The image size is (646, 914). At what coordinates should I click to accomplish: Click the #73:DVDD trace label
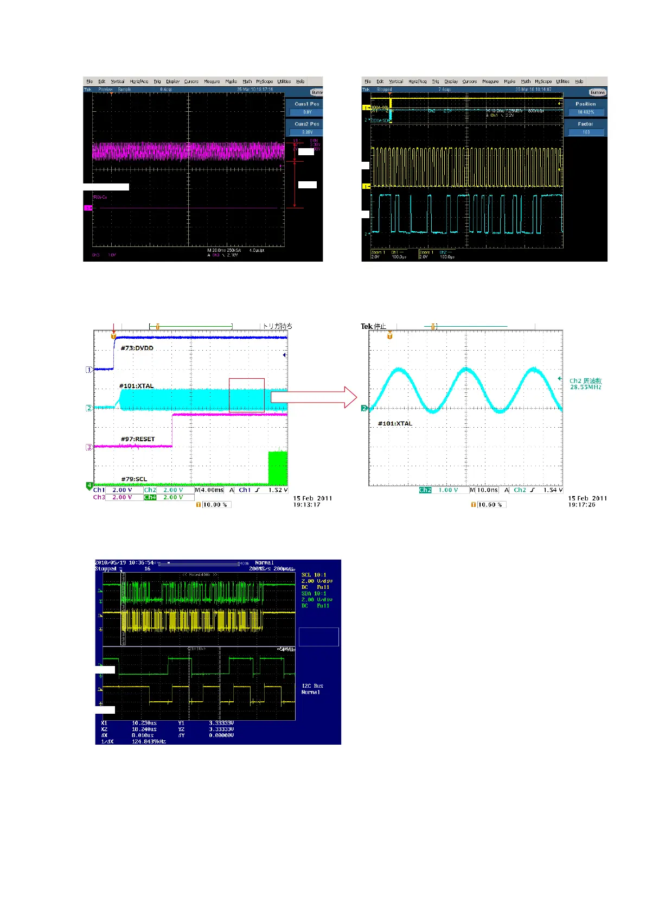tap(137, 348)
